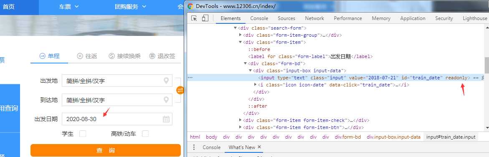489x157 pixels.
Task: Expand the i class icon icon-date node
Action: [x=255, y=85]
